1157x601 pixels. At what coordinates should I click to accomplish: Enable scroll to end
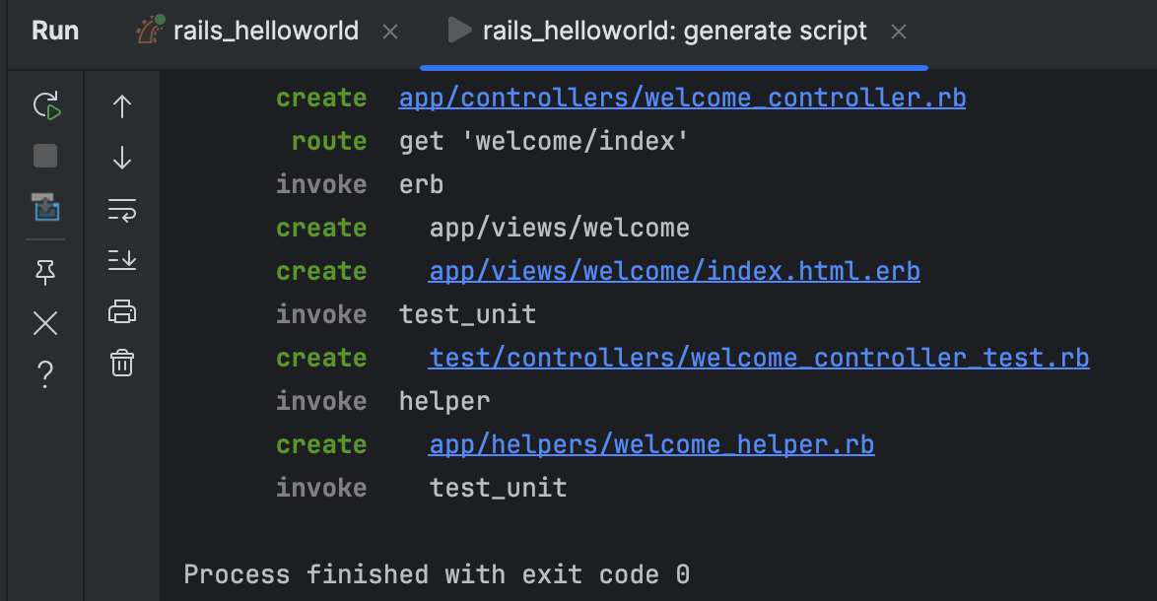pyautogui.click(x=121, y=260)
